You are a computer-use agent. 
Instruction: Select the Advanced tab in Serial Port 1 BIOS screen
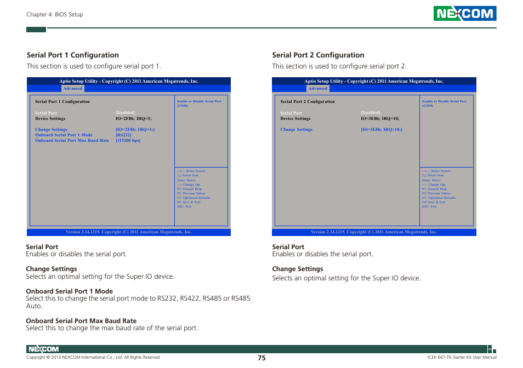click(x=73, y=89)
